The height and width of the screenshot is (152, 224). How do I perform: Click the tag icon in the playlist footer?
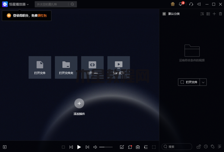pyautogui.click(x=212, y=146)
